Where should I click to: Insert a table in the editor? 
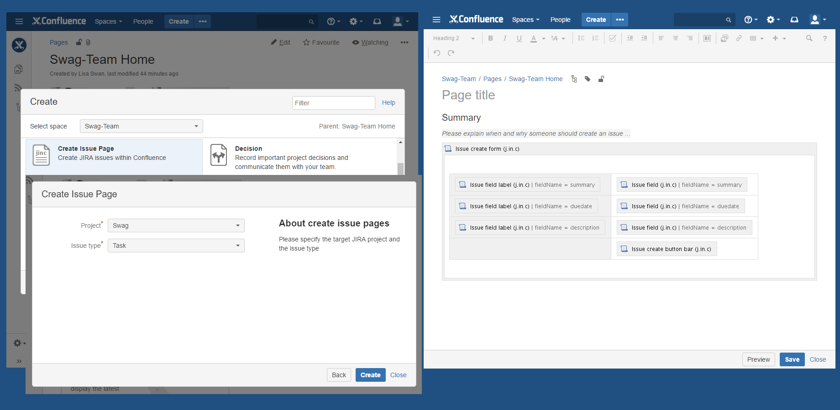click(753, 38)
